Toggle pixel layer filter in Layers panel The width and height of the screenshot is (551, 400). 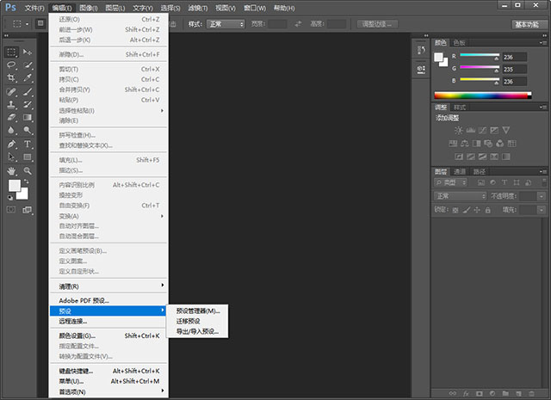pyautogui.click(x=481, y=182)
